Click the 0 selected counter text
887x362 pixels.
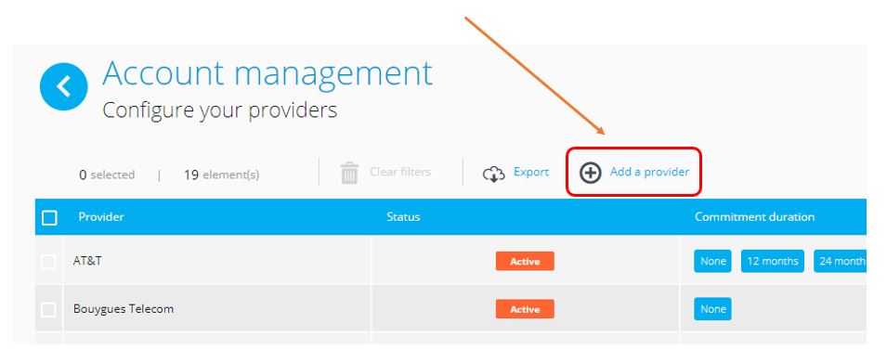click(x=107, y=175)
